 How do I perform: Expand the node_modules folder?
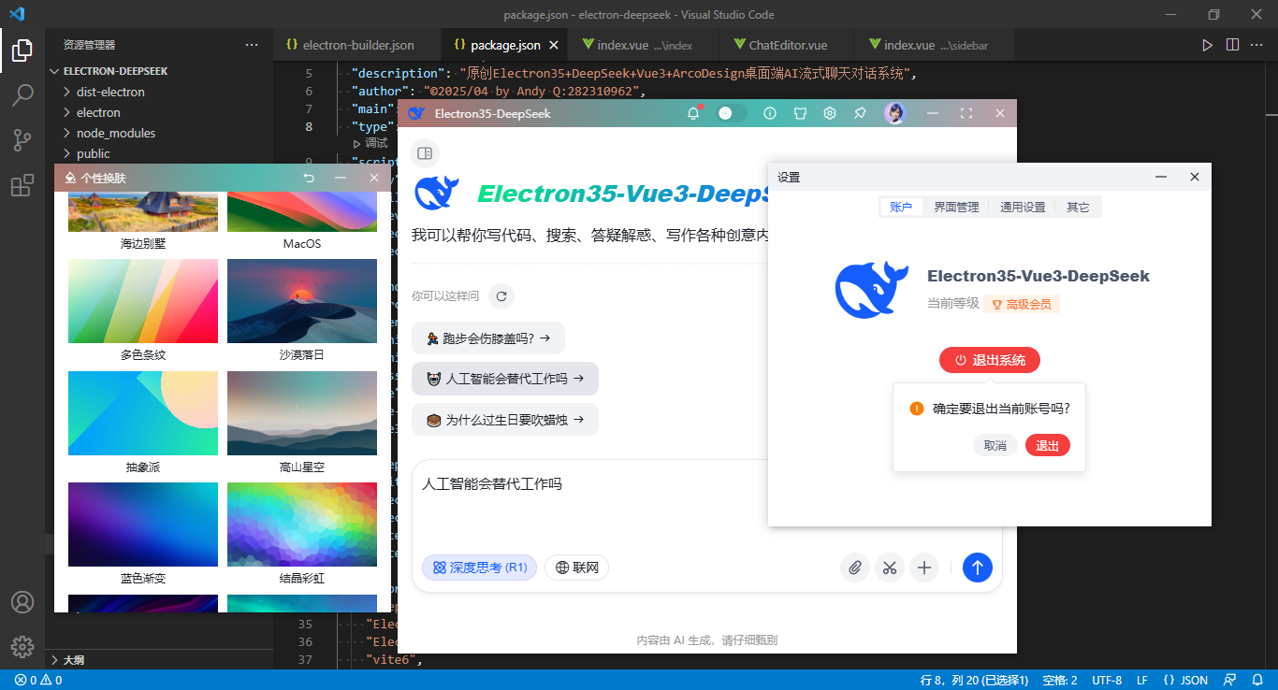[116, 133]
